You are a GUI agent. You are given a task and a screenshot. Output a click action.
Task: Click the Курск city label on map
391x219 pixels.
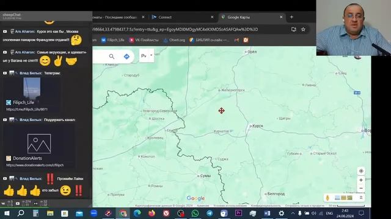(x=258, y=126)
